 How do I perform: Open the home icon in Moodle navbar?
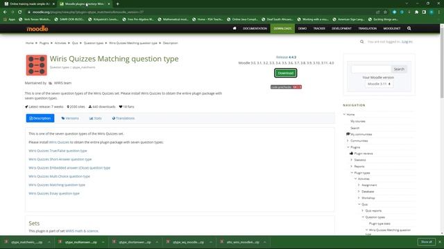234,28
